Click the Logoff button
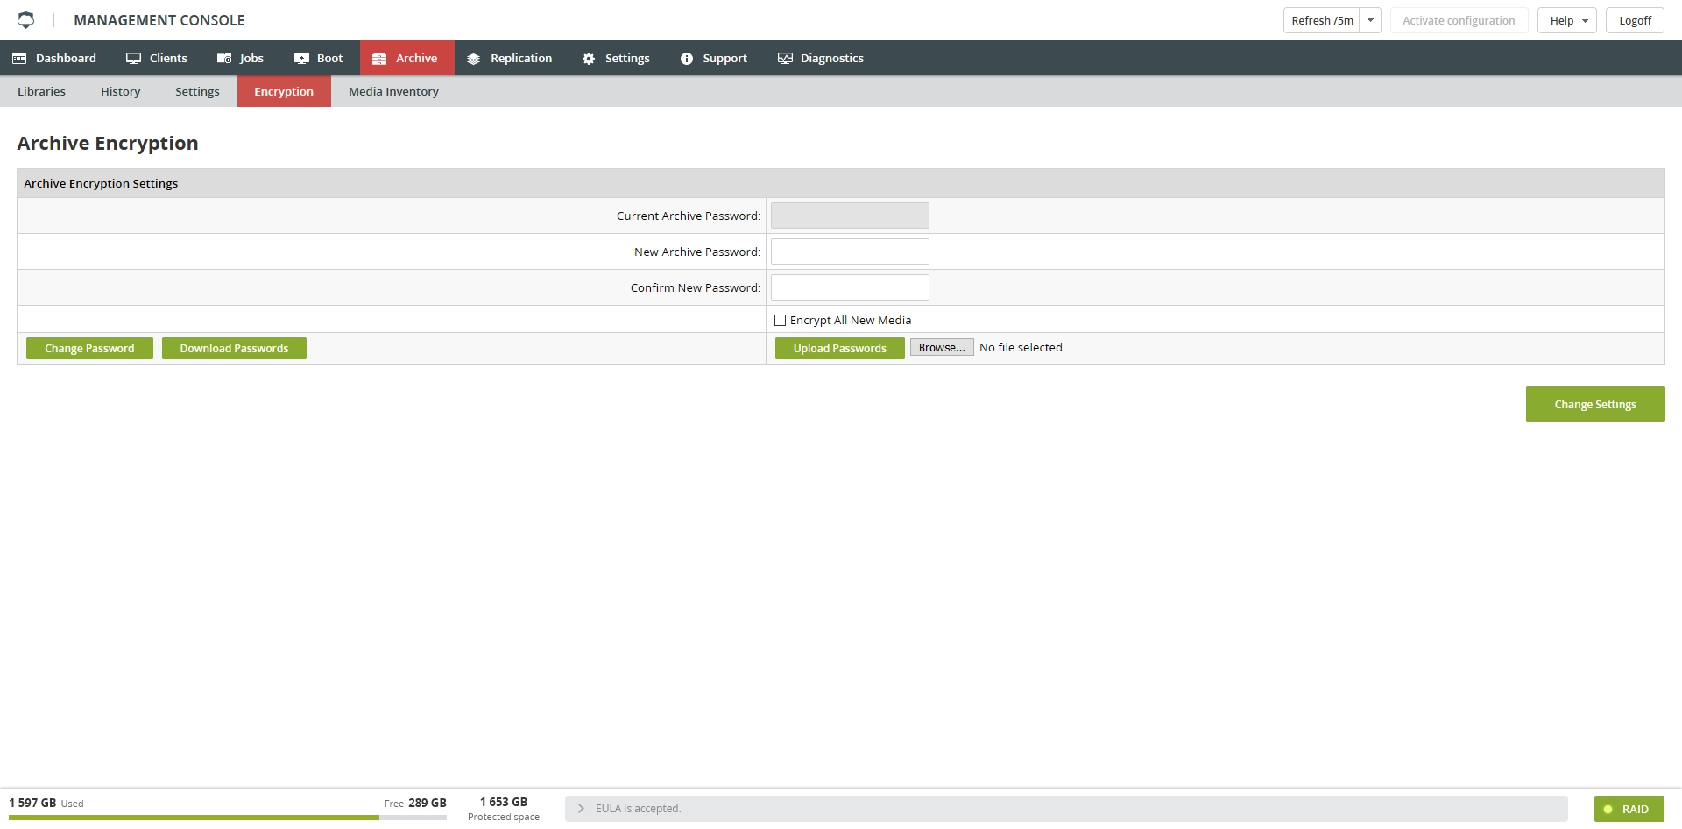Screen dimensions: 1682x829 coord(1635,20)
